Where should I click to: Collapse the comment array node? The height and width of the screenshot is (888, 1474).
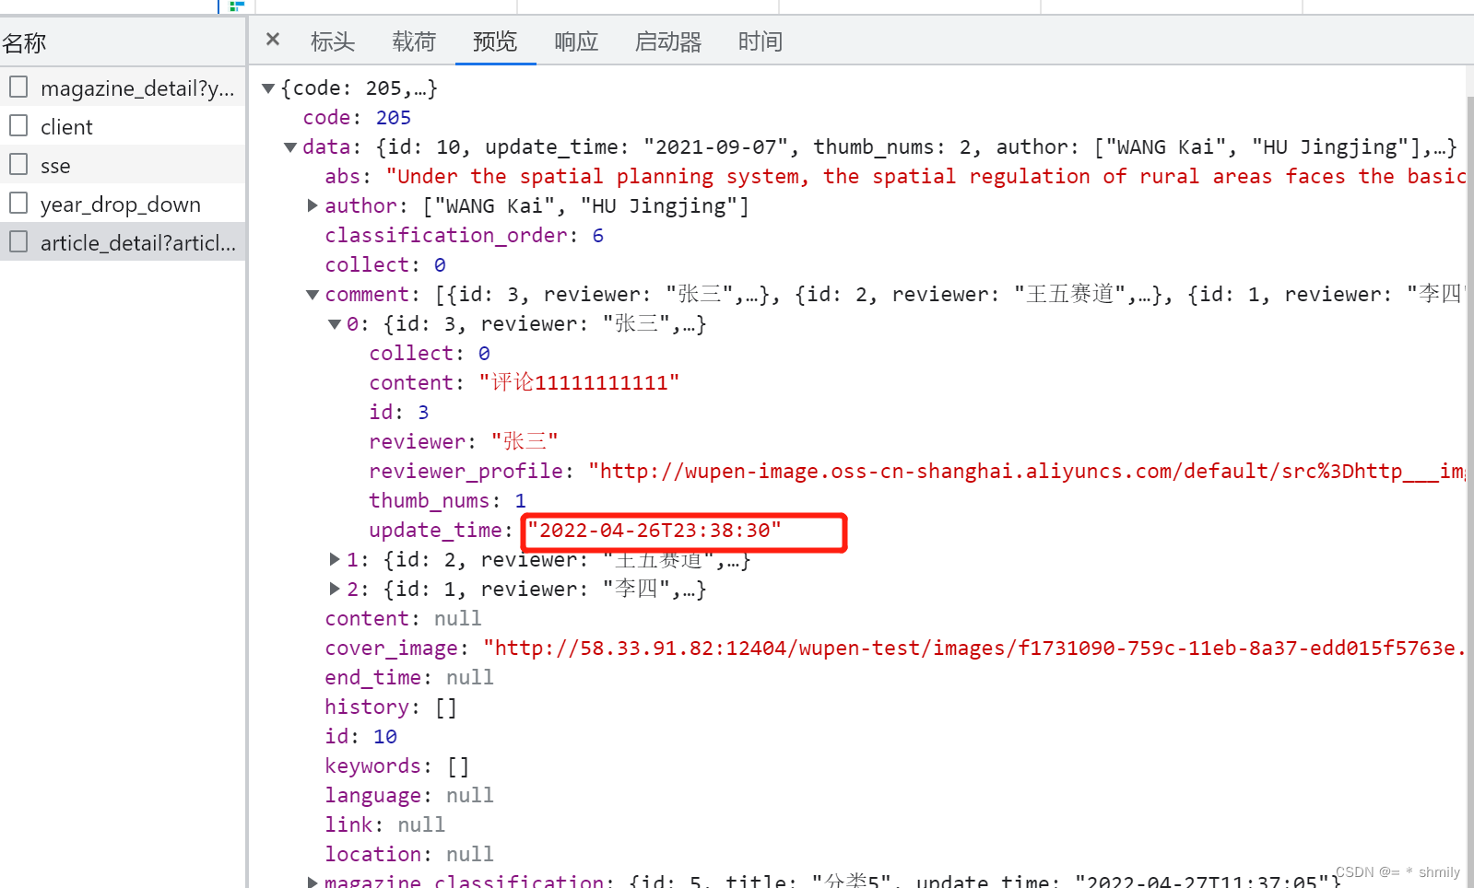pos(312,295)
